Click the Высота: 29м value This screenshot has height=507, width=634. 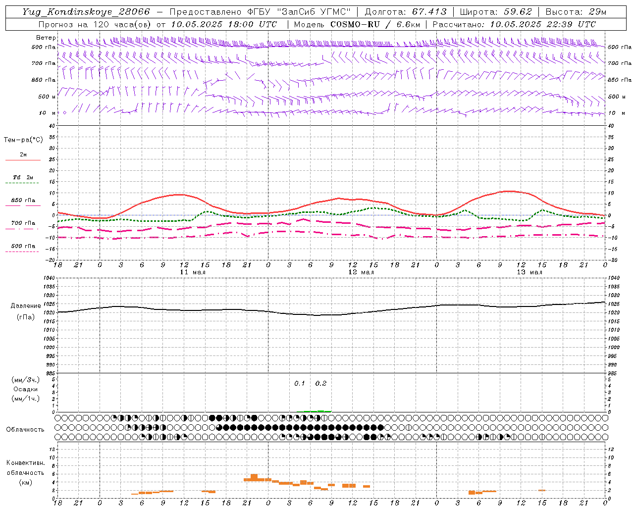(576, 12)
